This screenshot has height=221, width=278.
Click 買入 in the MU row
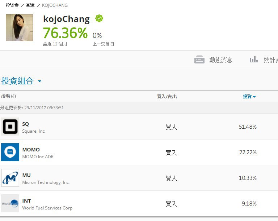pos(171,178)
